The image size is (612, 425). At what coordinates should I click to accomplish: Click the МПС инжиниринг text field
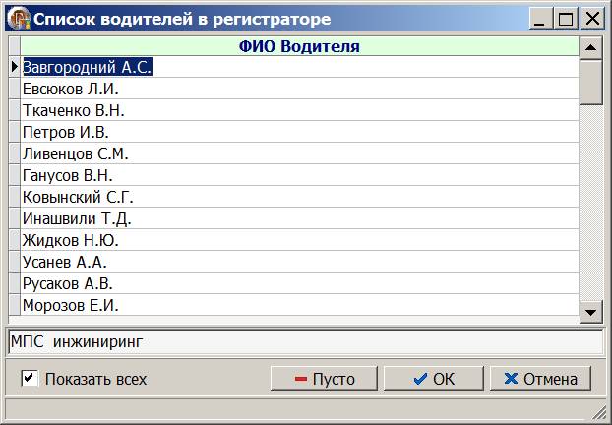coord(306,342)
